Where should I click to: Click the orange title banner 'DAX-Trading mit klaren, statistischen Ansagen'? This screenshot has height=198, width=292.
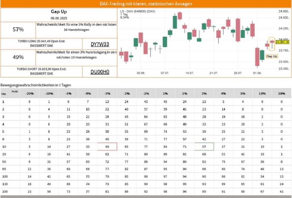tap(146, 4)
